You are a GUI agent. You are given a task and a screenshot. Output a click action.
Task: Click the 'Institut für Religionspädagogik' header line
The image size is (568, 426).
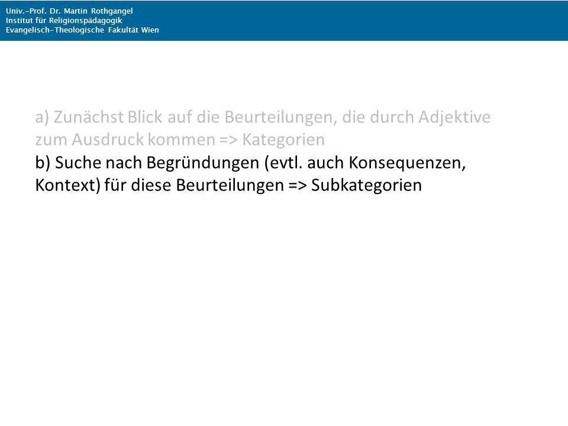64,20
